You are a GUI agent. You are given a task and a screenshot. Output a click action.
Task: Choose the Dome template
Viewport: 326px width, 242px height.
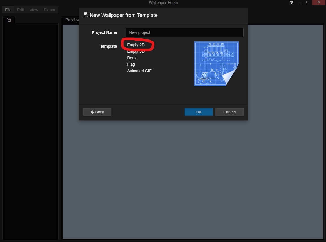coord(132,58)
